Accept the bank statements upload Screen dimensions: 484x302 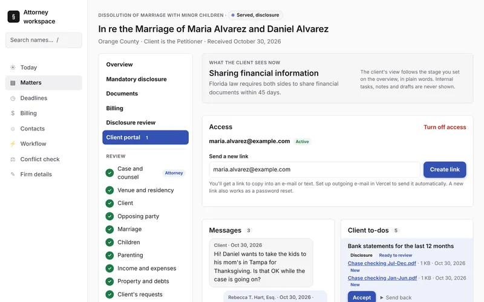click(361, 297)
